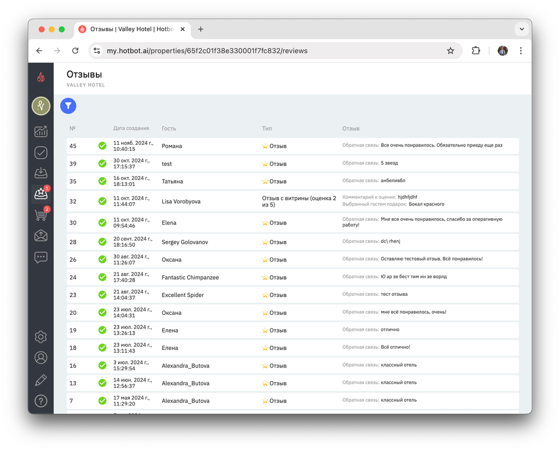560x451 pixels.
Task: Select guest name Sergey Golovanov
Action: [185, 242]
